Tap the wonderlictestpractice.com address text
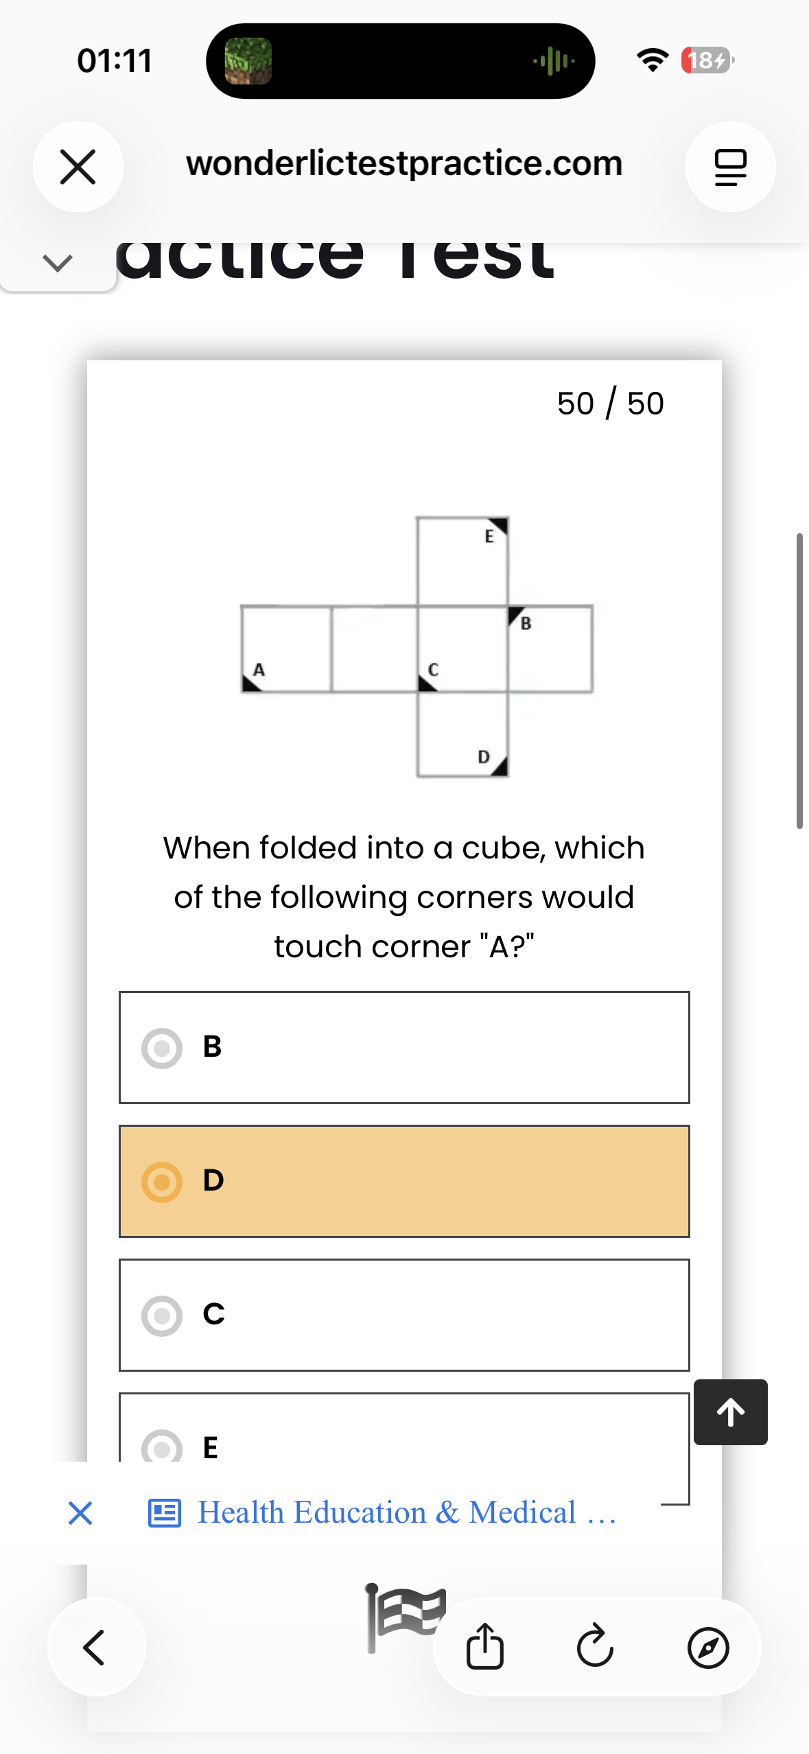Screen dimensions: 809x1754 404,163
